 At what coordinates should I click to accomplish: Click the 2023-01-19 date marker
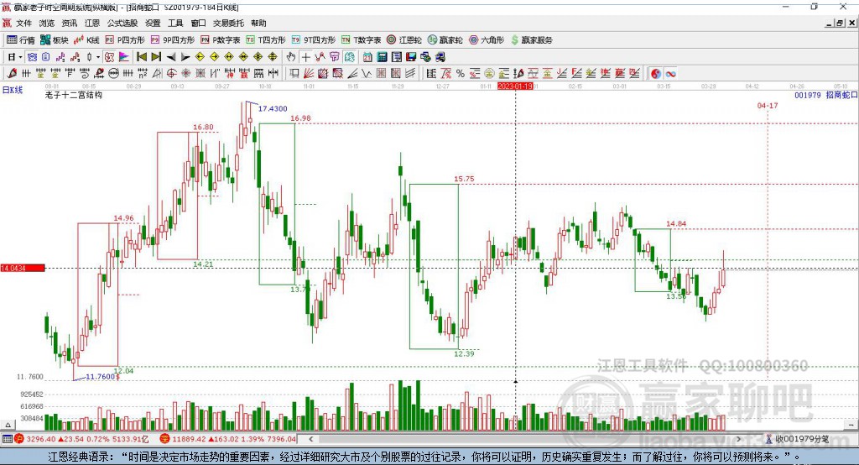pyautogui.click(x=515, y=86)
